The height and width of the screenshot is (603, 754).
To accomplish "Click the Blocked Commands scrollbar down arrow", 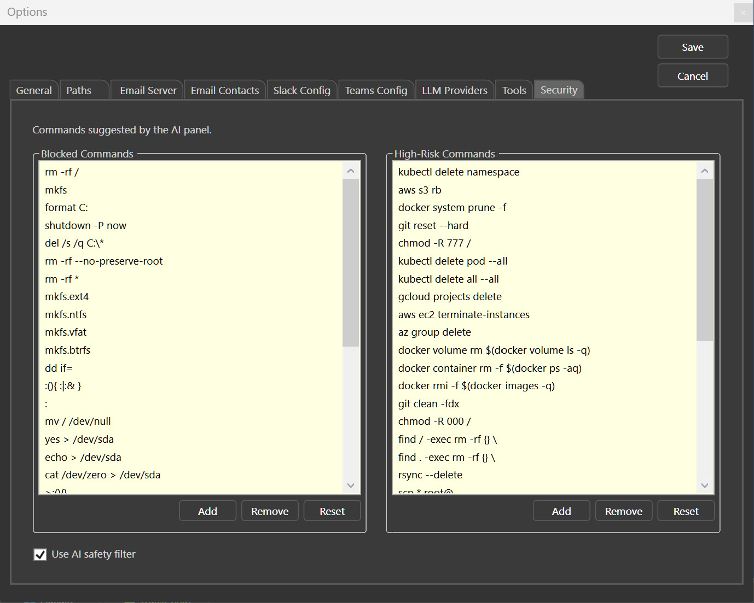I will click(351, 485).
